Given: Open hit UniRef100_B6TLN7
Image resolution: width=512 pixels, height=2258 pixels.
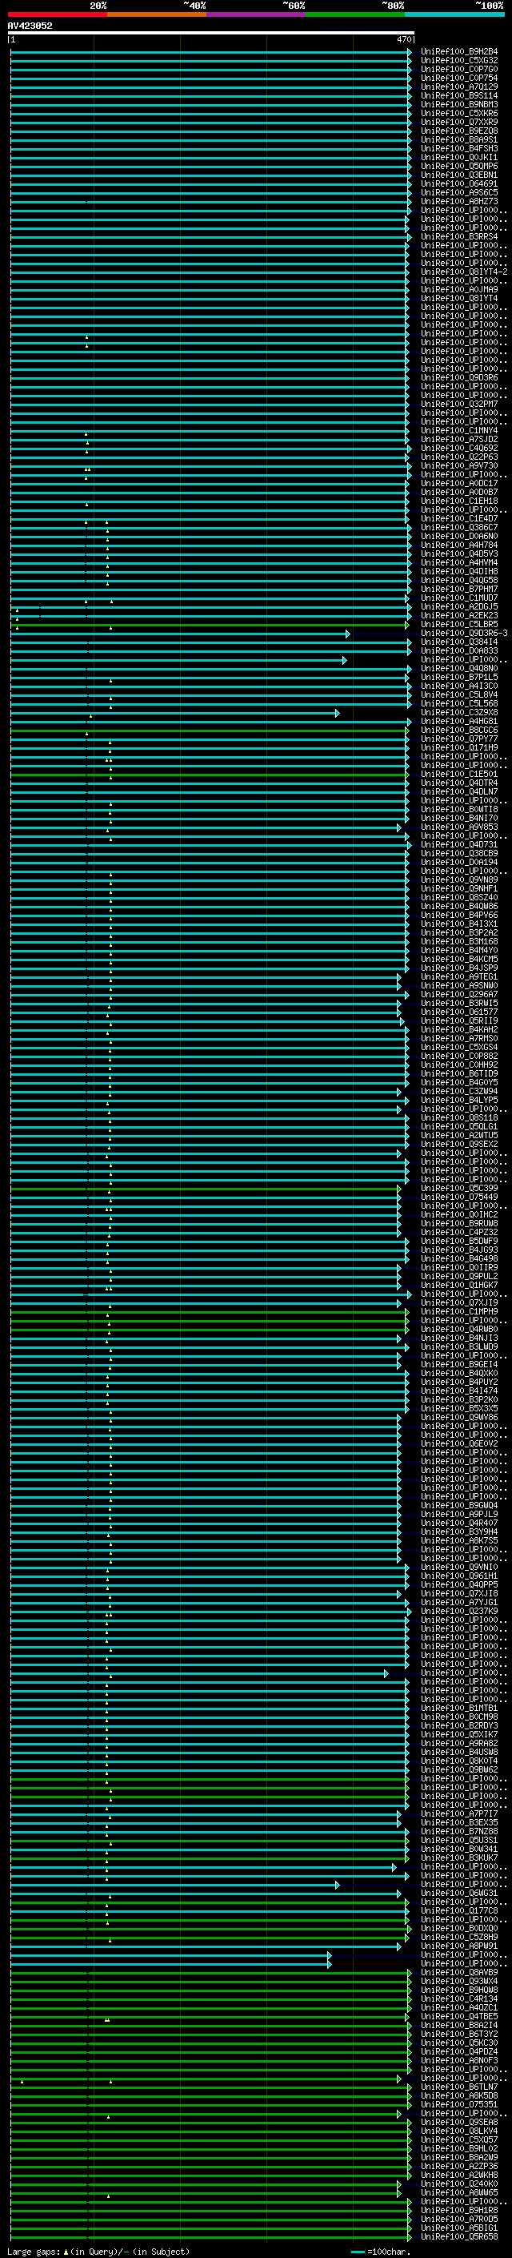Looking at the screenshot, I should [459, 2087].
